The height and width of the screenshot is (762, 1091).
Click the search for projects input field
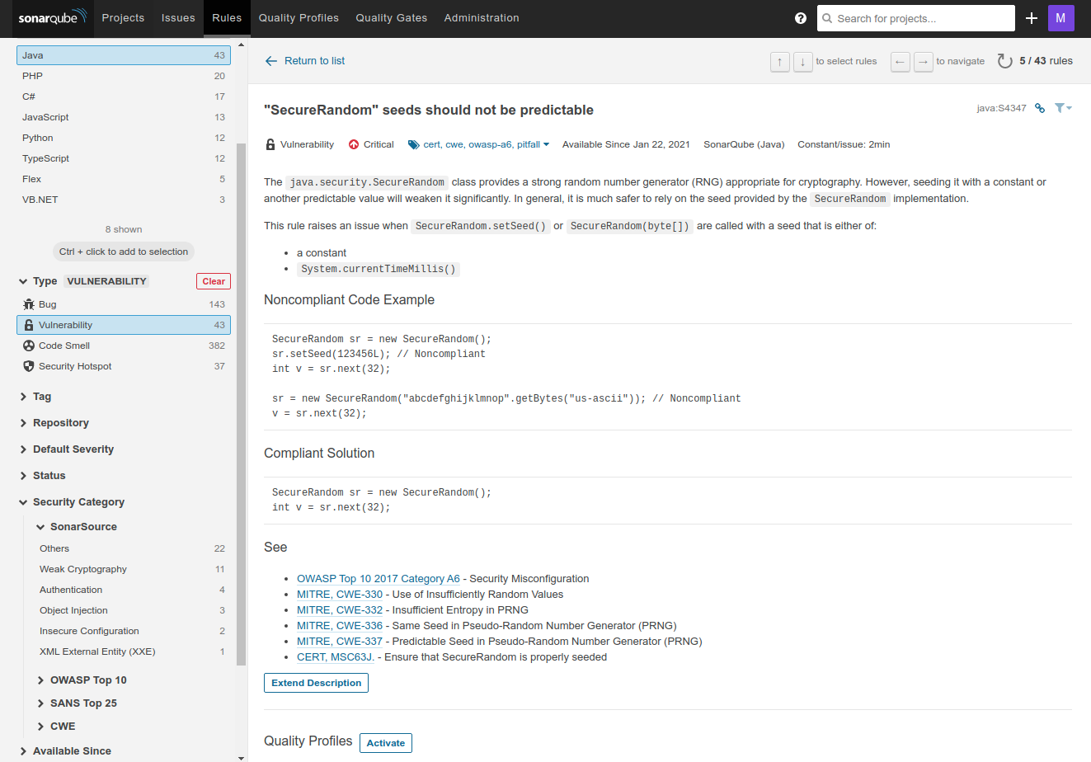click(x=915, y=17)
